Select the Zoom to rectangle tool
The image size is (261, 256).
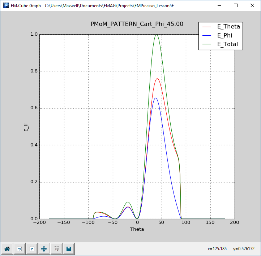56,248
